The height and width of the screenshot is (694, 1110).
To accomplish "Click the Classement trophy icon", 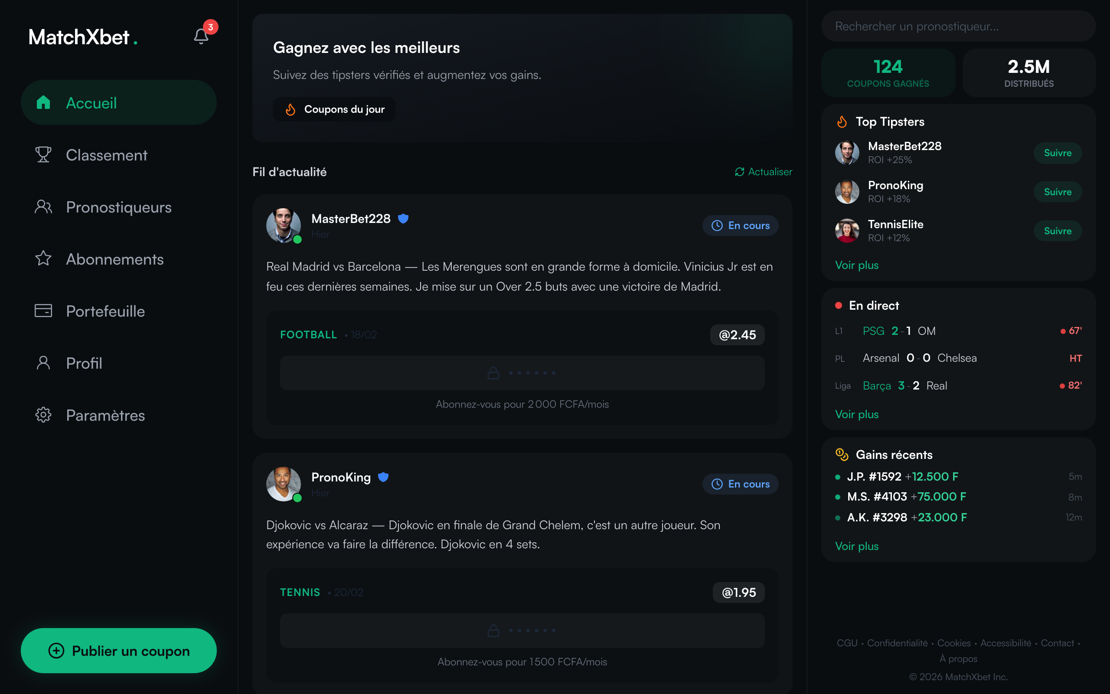I will (x=43, y=155).
